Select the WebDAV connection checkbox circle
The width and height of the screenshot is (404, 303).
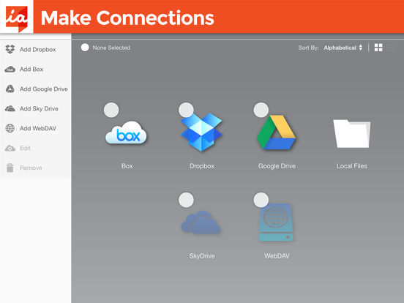pos(261,200)
